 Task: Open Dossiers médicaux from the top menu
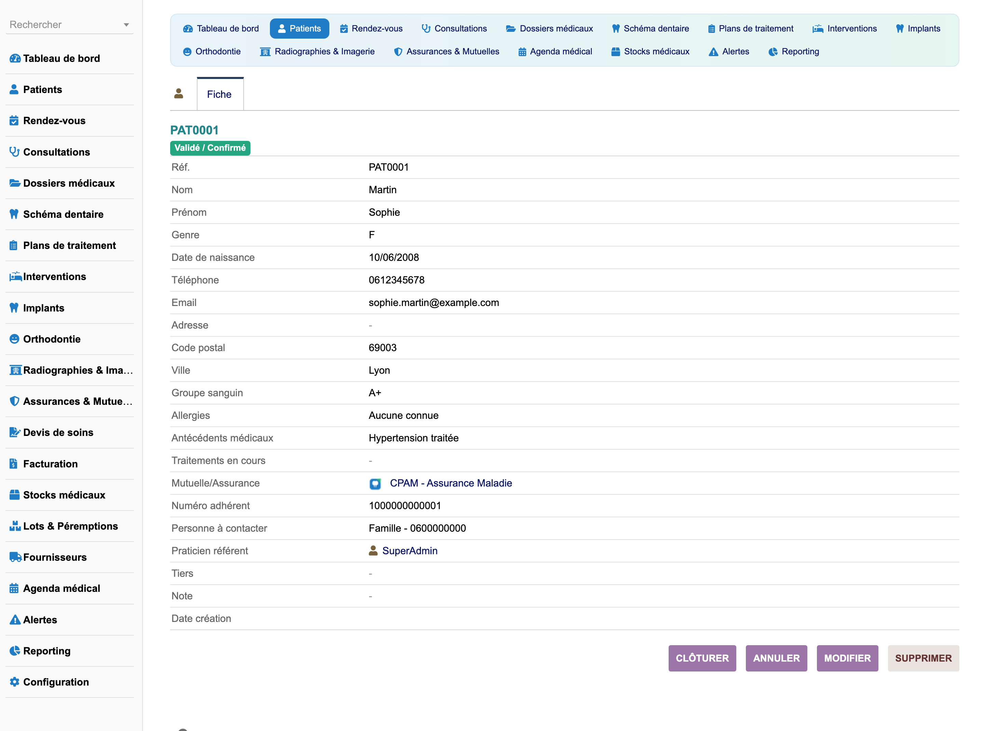549,28
